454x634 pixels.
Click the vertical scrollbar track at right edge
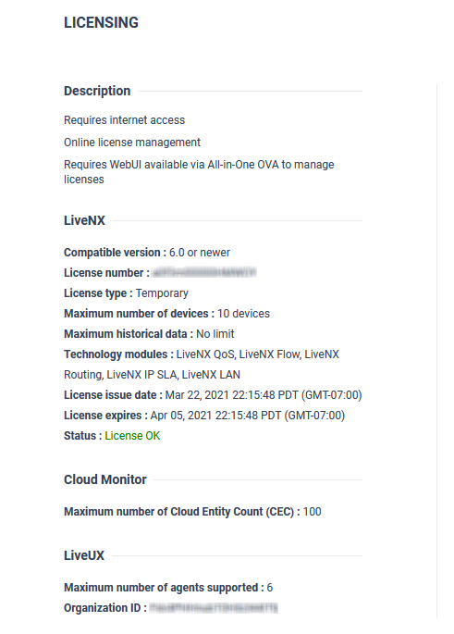coord(437,351)
